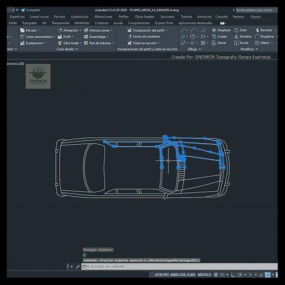
Task: Click the Compartir share button
Action: coord(31,10)
